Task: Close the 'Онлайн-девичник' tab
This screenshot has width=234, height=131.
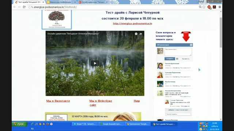Action: 107,2
